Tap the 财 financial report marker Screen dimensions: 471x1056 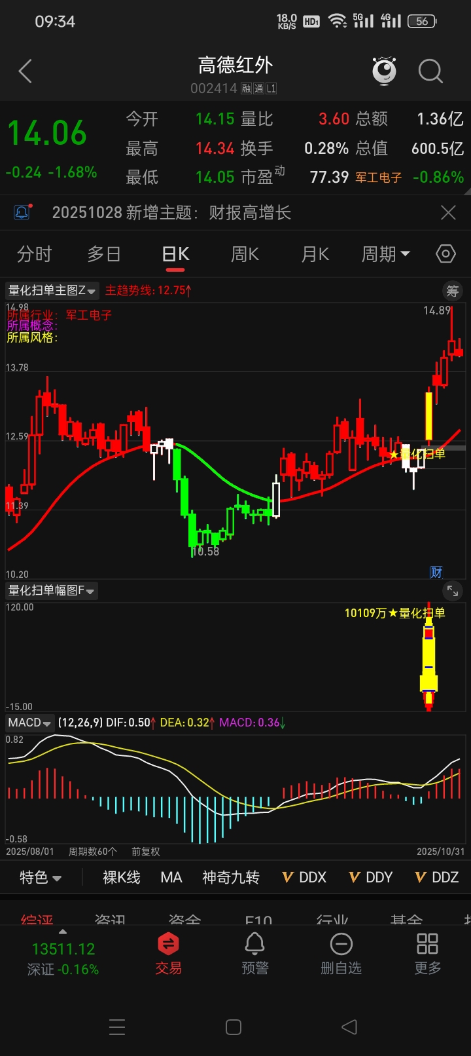436,572
